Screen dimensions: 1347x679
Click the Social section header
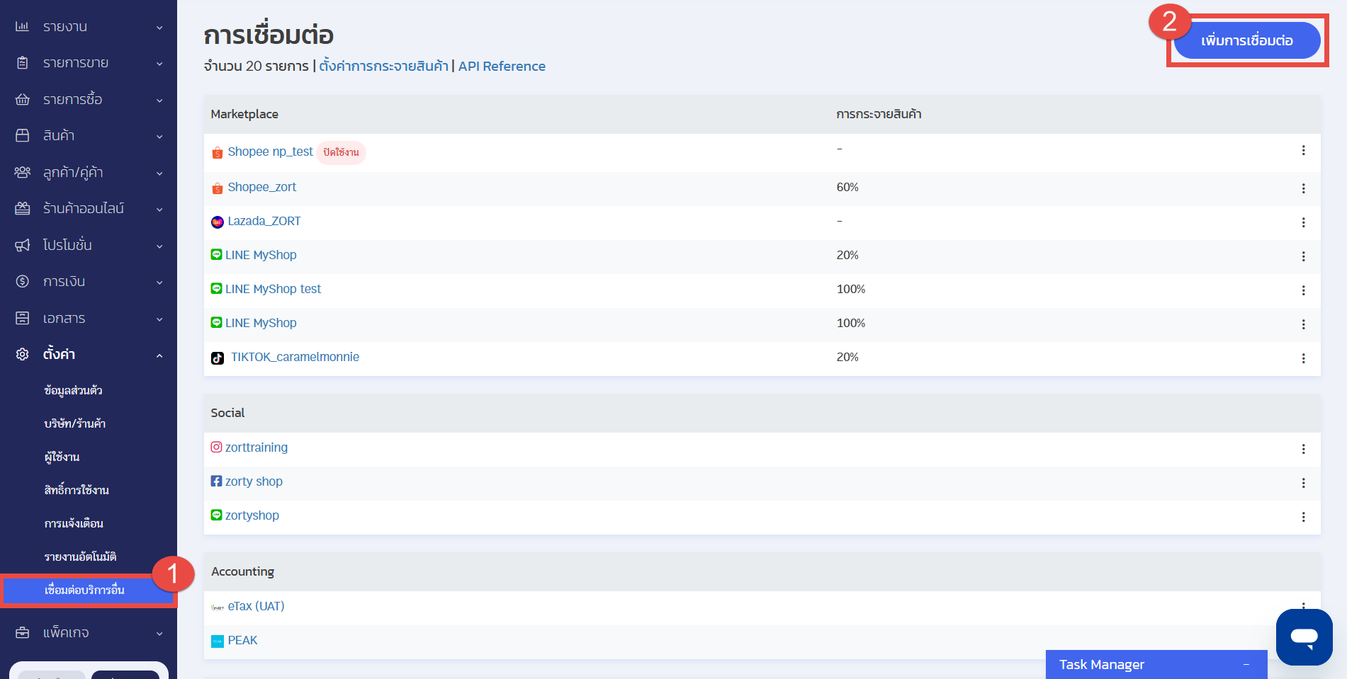[x=227, y=413]
